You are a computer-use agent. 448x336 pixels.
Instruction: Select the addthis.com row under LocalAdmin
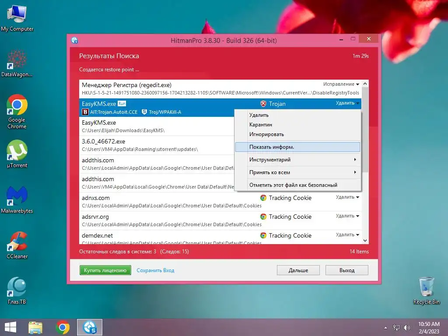point(157,164)
